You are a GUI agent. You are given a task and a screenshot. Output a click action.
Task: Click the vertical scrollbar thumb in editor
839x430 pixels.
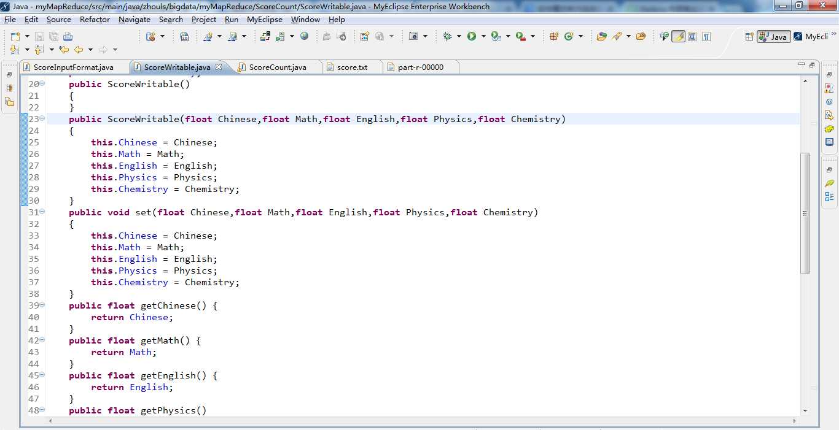[x=805, y=213]
